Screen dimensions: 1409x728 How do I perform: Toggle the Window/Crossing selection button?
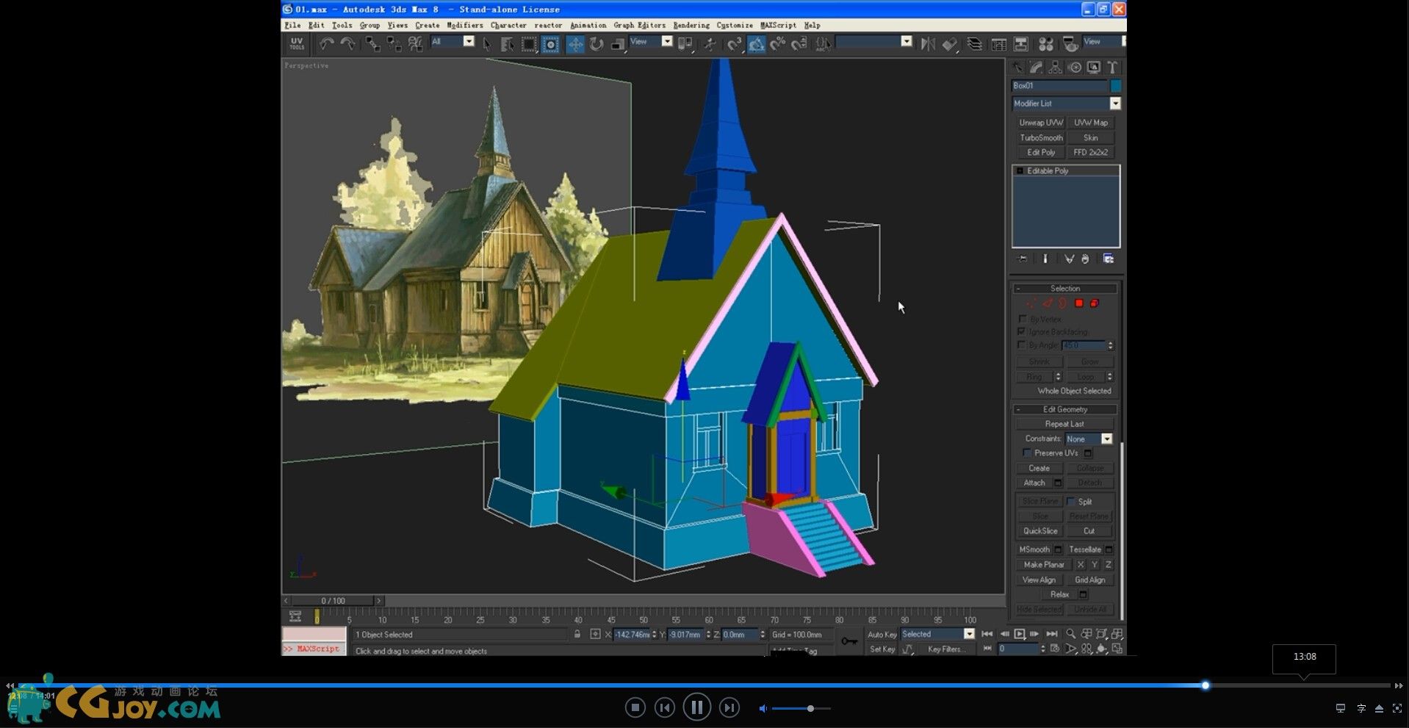[549, 44]
